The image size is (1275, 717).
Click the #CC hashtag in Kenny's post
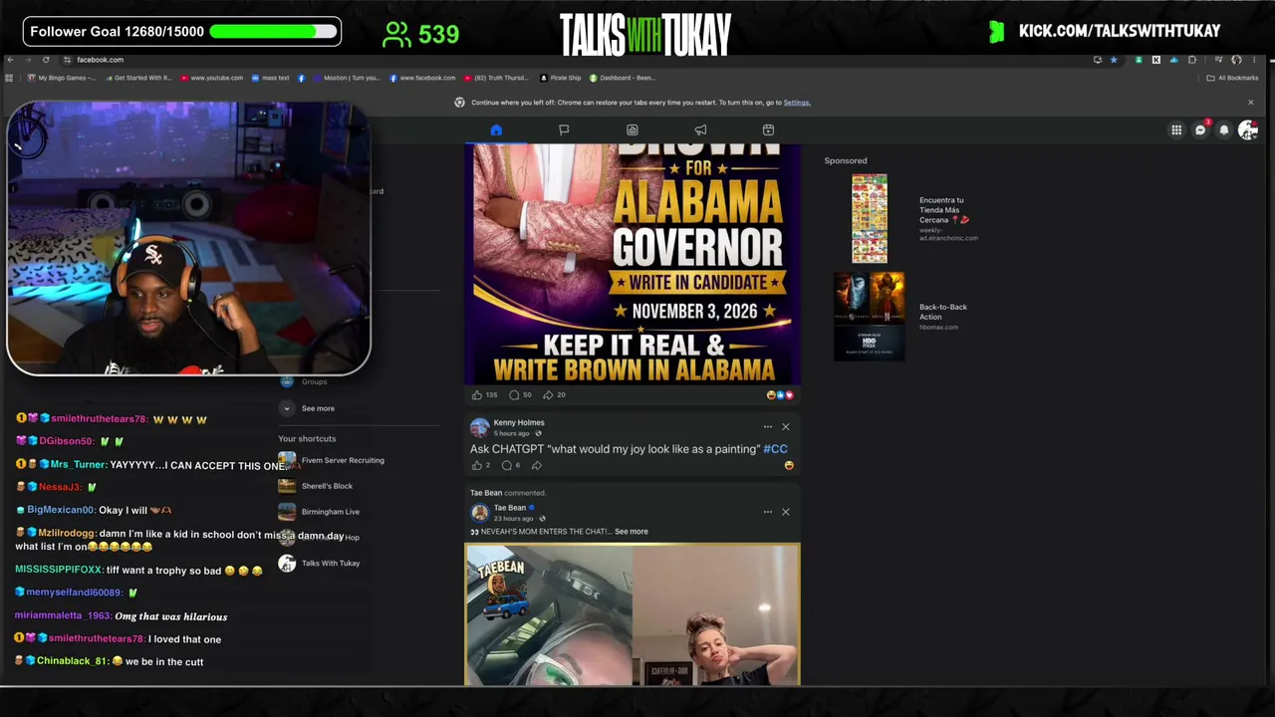point(775,449)
